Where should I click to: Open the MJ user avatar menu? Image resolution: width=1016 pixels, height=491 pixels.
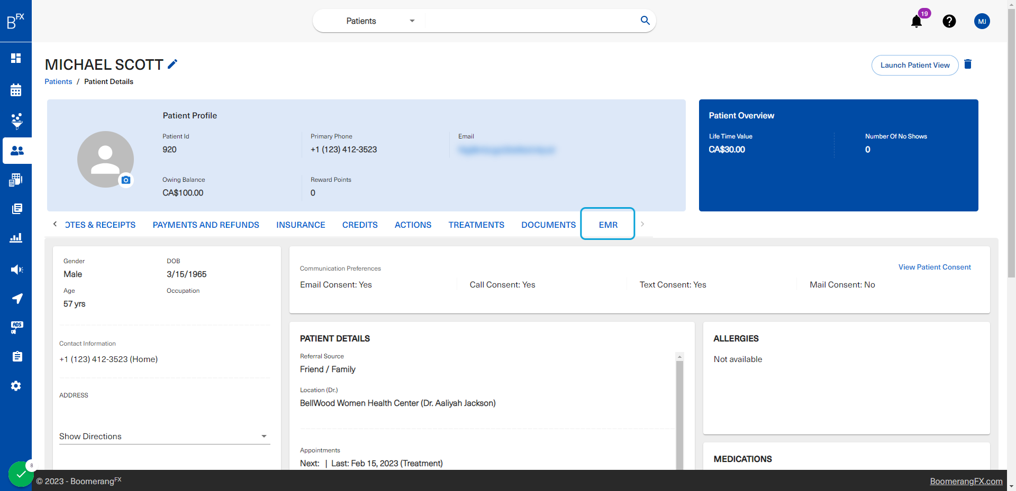pos(982,21)
